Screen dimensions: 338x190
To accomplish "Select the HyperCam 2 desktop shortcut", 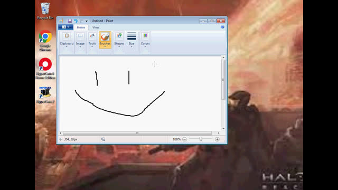I will (45, 94).
